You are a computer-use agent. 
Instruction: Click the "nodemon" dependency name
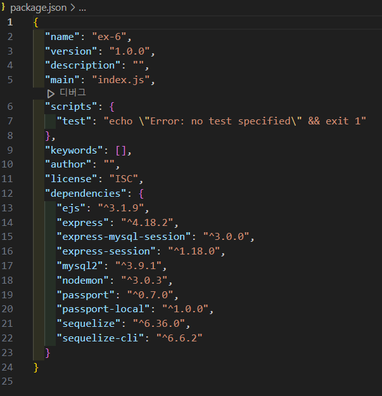pyautogui.click(x=83, y=280)
